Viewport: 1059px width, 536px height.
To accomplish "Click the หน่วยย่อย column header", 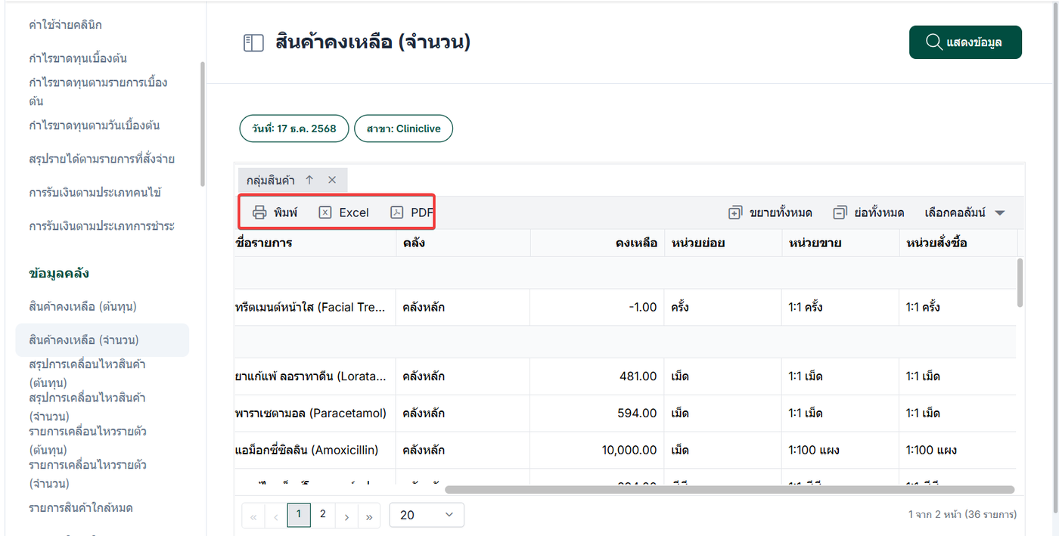I will [723, 243].
